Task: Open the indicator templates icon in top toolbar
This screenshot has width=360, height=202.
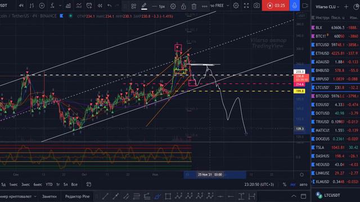Action: 79,6
